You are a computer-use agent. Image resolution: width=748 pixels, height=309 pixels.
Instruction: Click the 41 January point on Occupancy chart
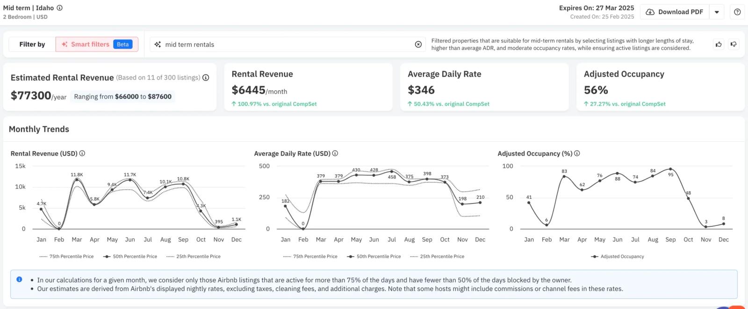529,202
